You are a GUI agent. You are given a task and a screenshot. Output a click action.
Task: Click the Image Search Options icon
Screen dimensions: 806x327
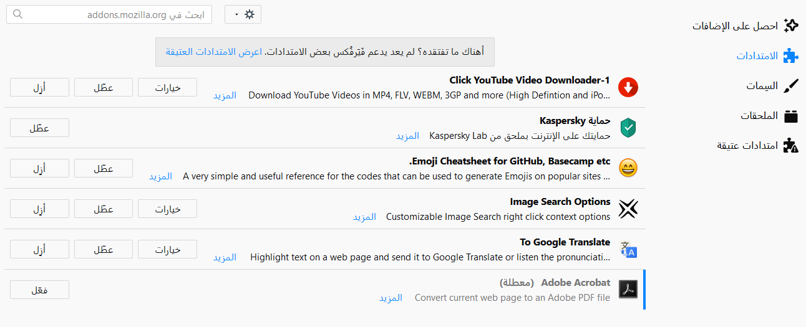(628, 209)
